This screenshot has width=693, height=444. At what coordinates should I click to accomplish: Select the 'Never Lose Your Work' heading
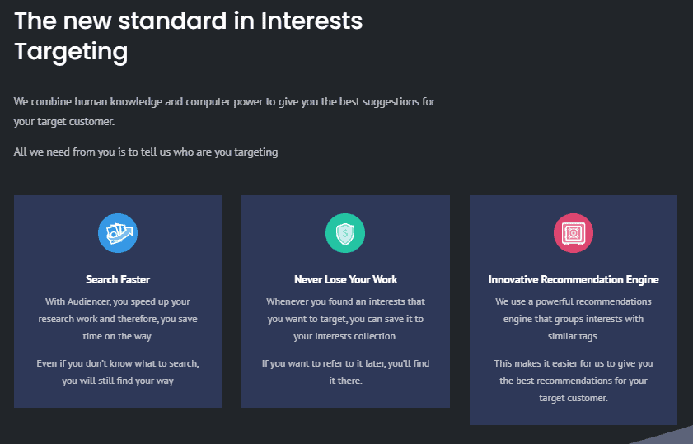(345, 279)
